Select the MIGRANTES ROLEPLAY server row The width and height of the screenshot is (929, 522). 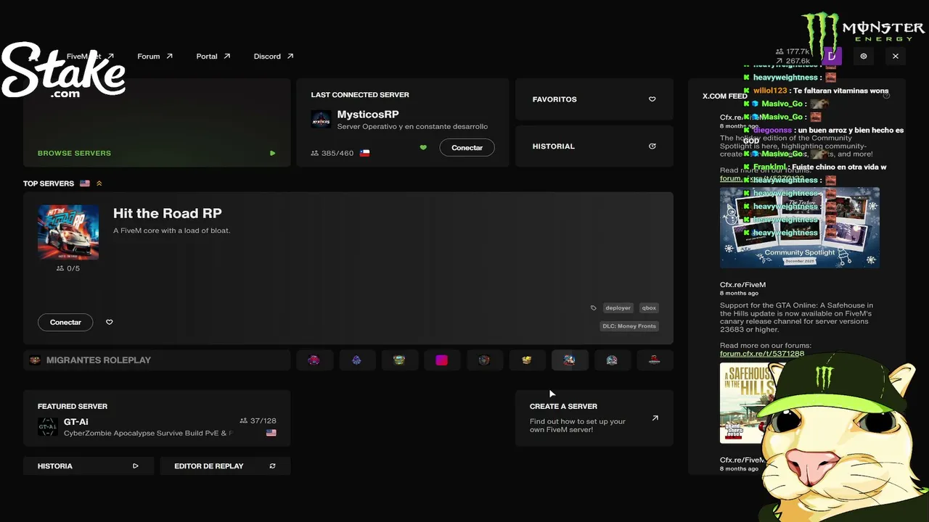157,360
